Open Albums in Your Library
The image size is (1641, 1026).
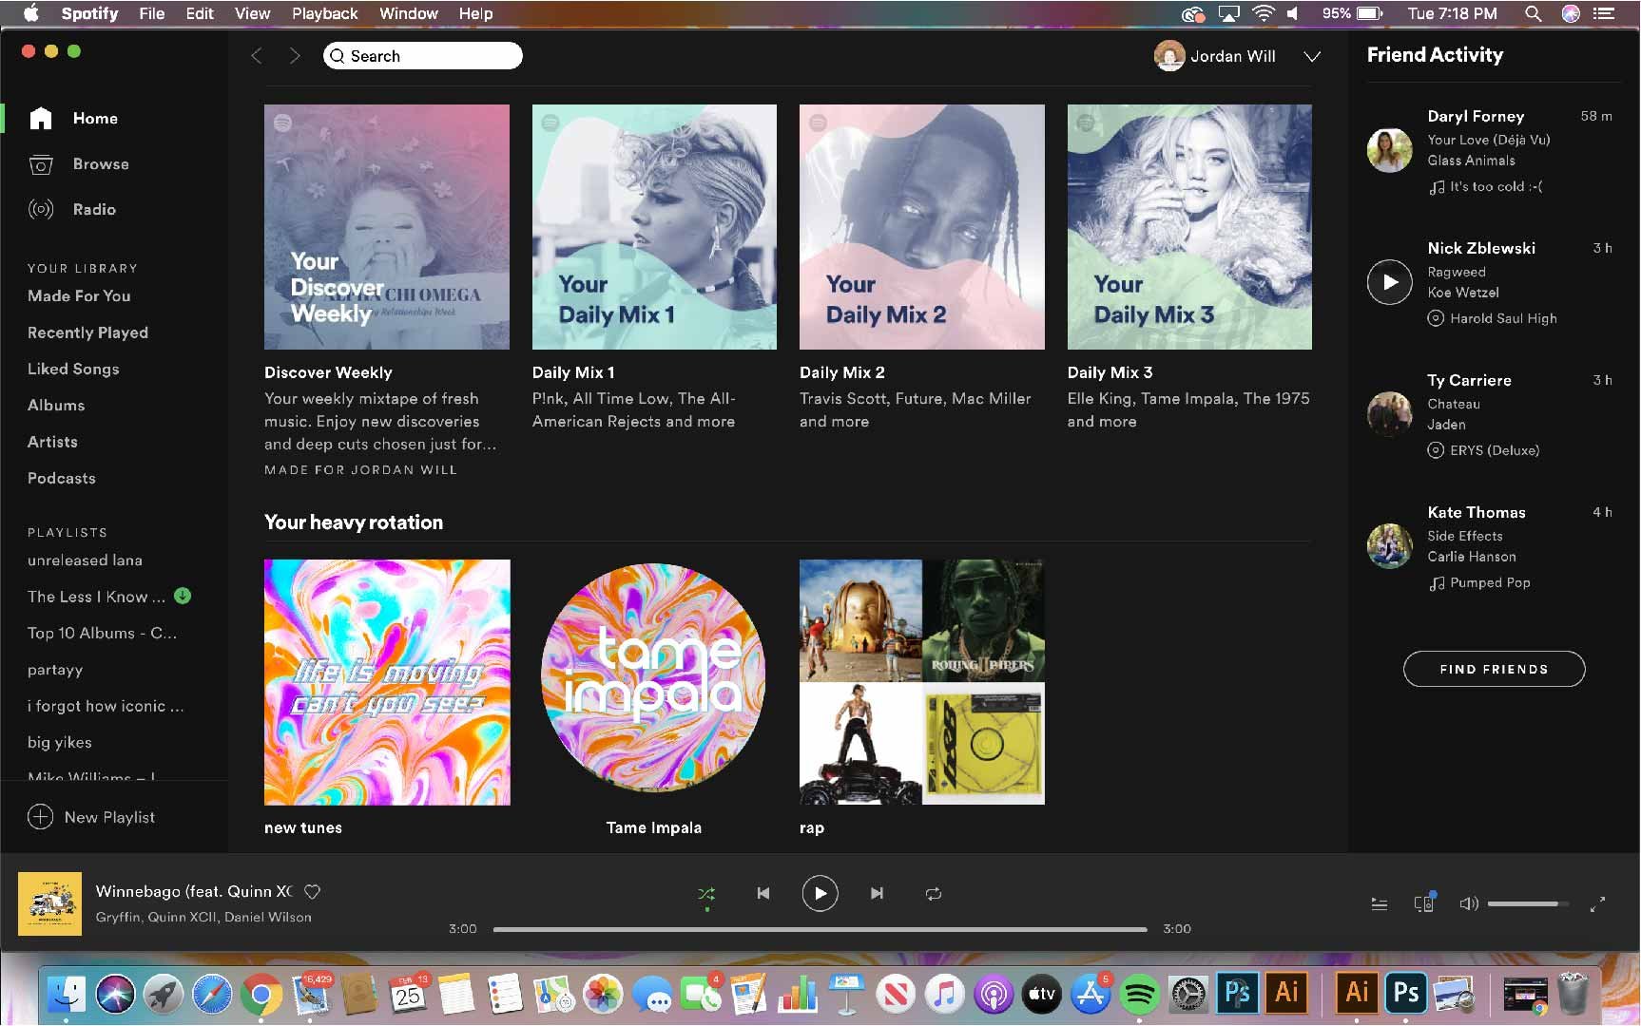(x=56, y=406)
